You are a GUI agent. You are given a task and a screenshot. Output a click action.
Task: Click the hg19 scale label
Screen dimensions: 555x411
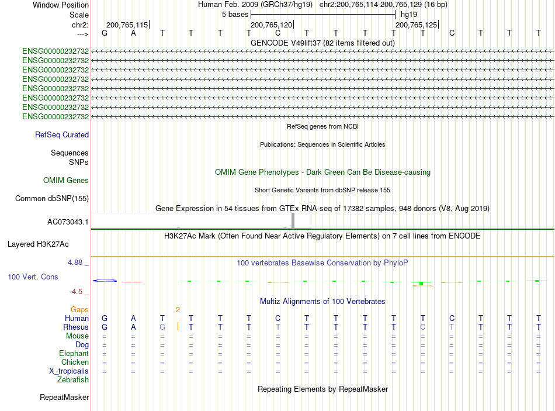point(409,15)
